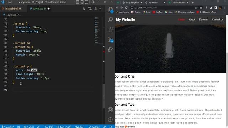228x128 pixels.
Task: Toggle the secondary sidebar layout icon
Action: point(87,2)
